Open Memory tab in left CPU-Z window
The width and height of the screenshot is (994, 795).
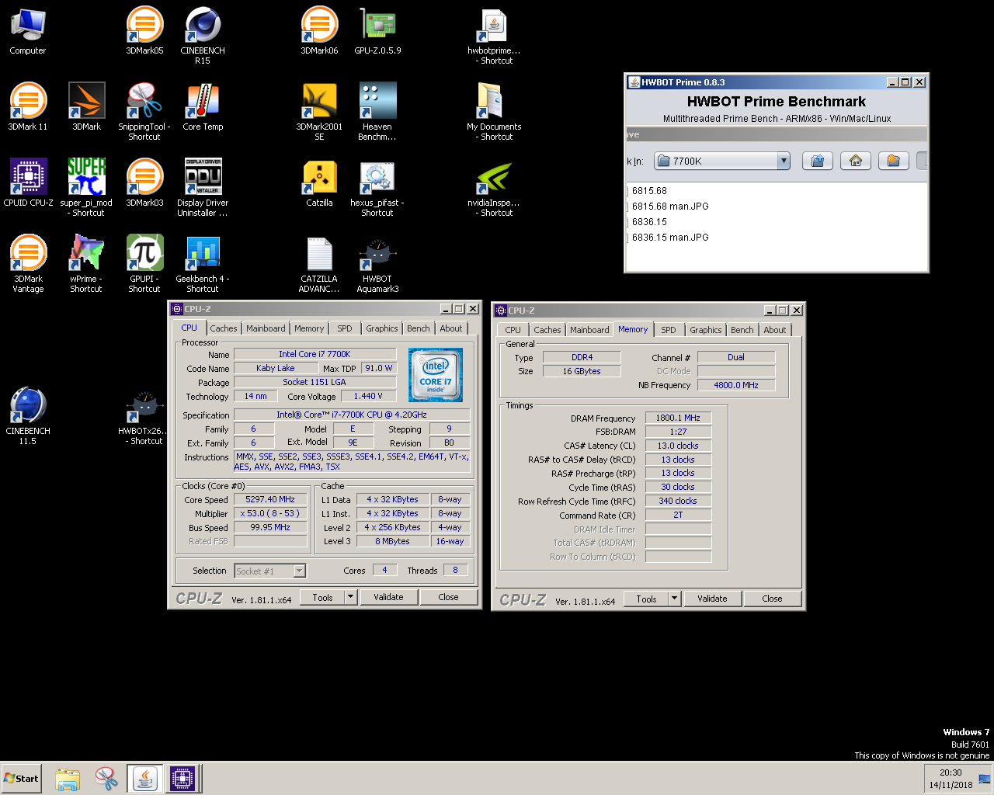pos(309,328)
